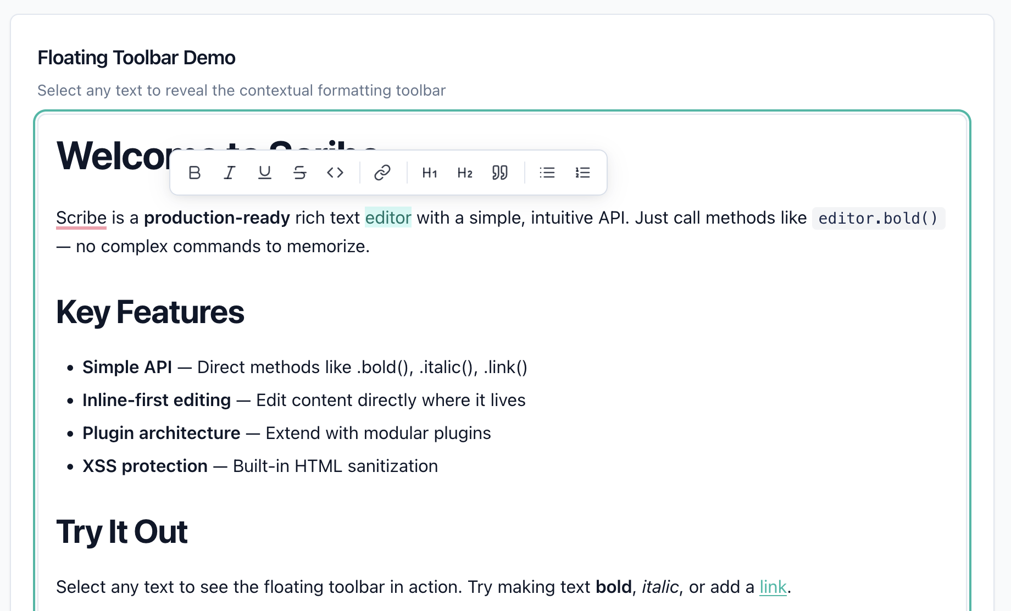Viewport: 1011px width, 611px height.
Task: Apply italic formatting to selection
Action: pyautogui.click(x=230, y=173)
